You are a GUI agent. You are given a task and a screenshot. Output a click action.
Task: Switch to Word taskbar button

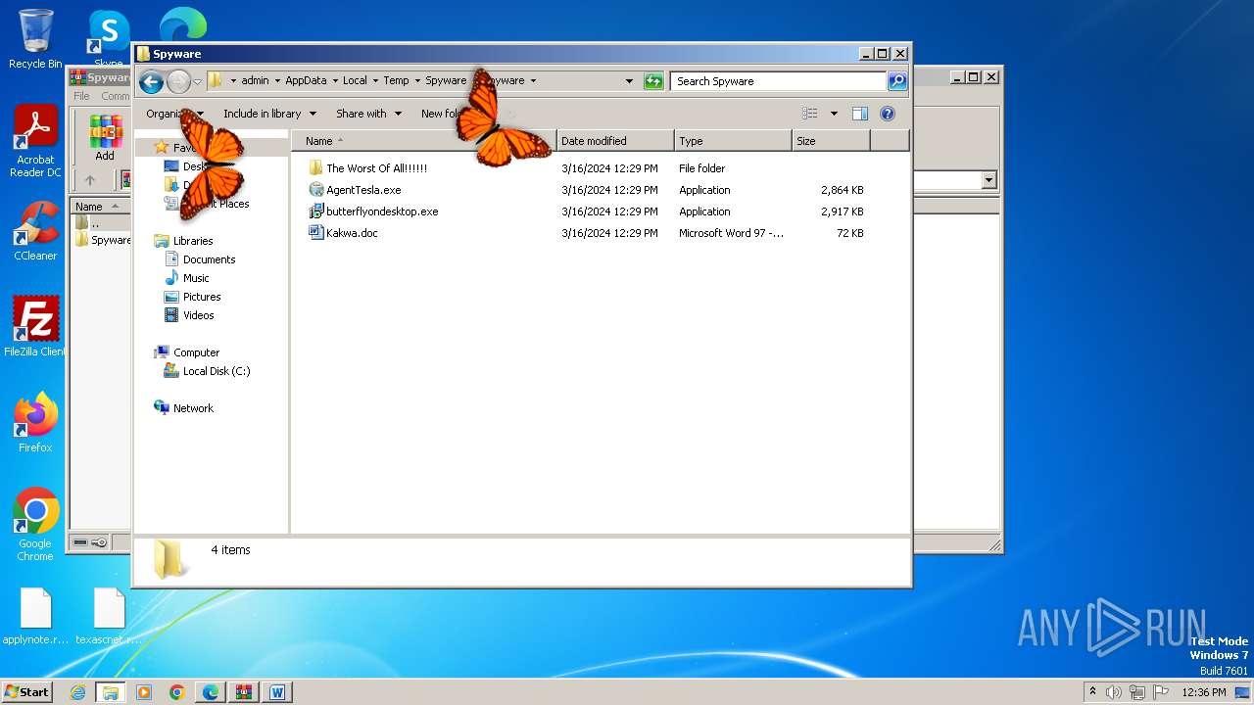point(277,692)
